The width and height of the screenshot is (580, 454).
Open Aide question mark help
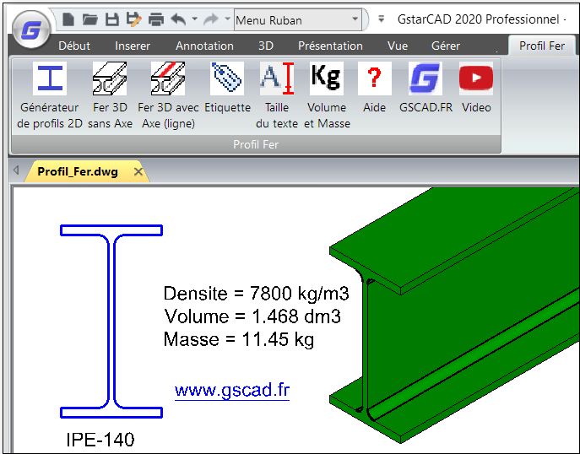[x=374, y=88]
